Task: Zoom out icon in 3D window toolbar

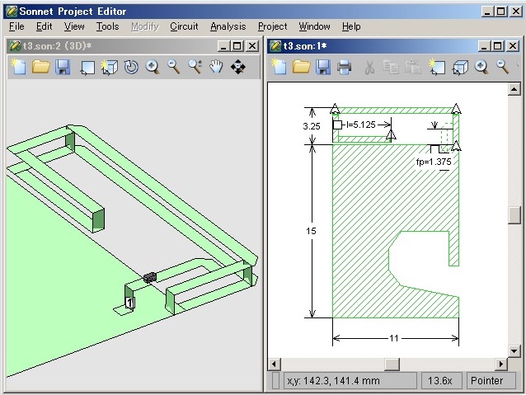Action: click(173, 67)
